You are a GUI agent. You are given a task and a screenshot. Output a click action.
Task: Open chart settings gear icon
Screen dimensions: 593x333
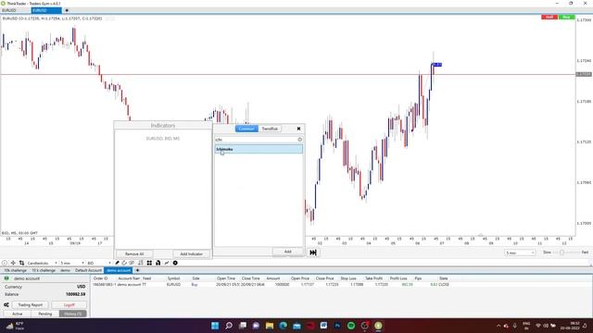175,263
